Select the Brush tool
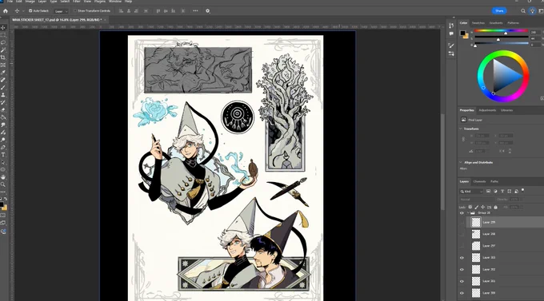 pos(3,88)
